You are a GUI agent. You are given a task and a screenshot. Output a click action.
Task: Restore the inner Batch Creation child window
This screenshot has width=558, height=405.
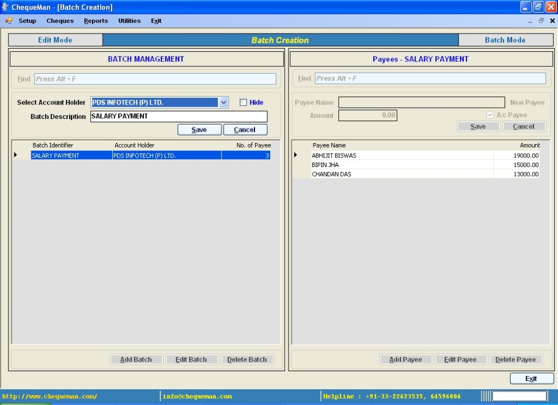pos(541,21)
